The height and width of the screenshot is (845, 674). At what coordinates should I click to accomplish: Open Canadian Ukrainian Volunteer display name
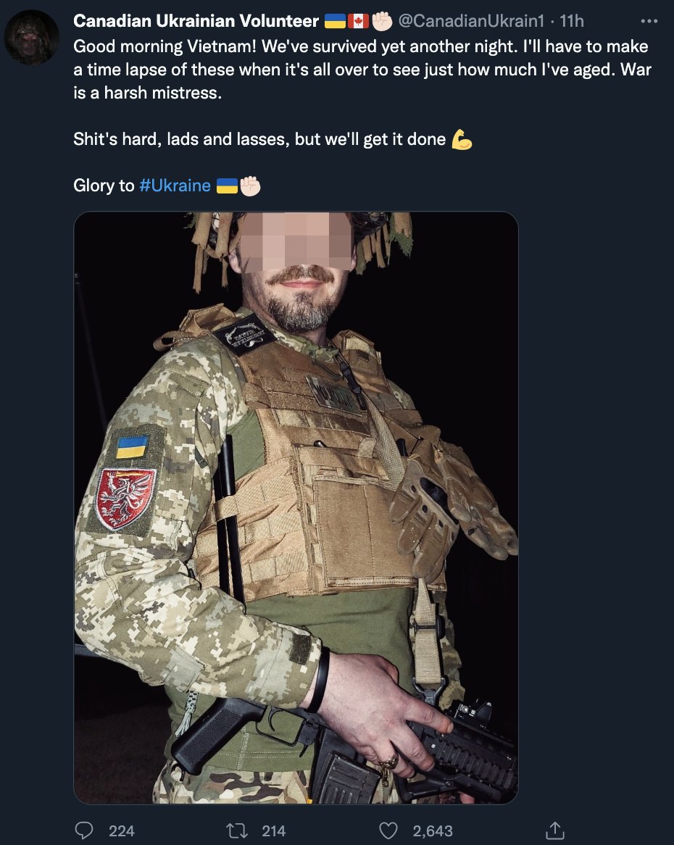pos(196,21)
